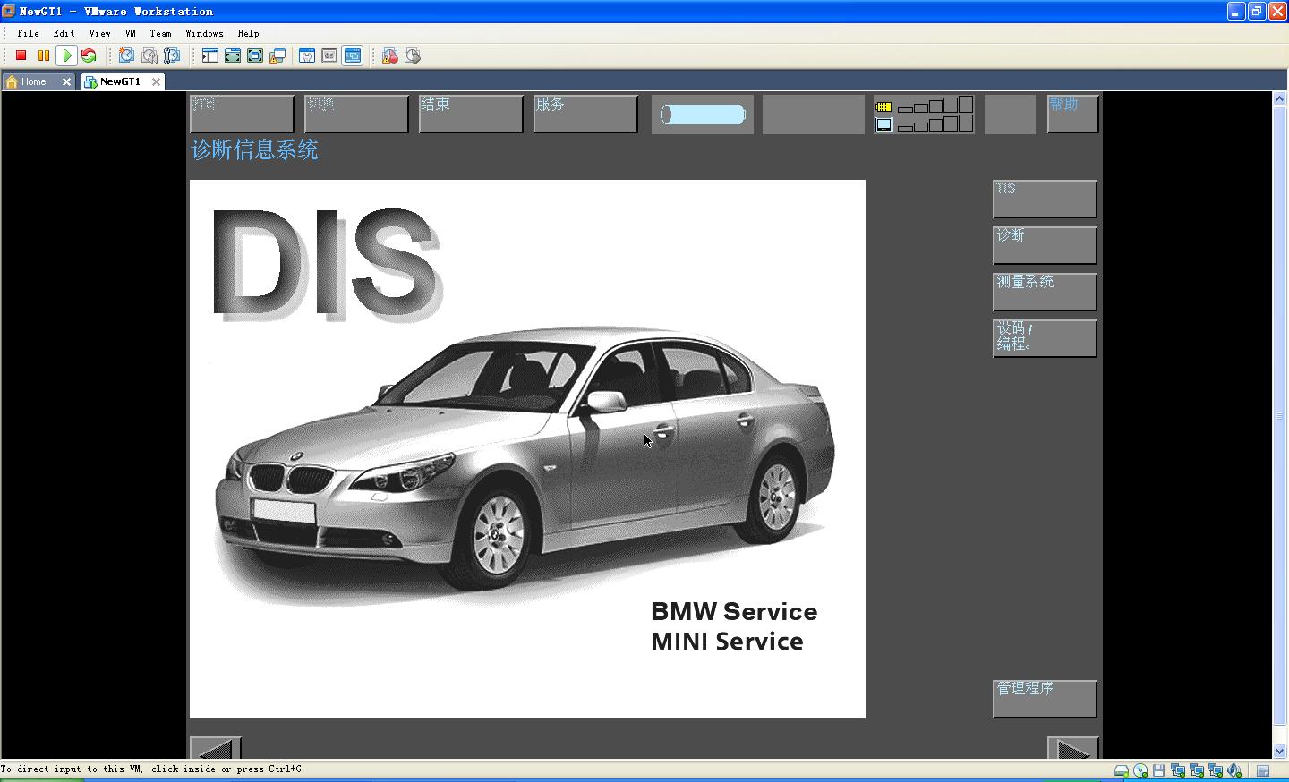Click the CD-ROM device status icon
Screen dimensions: 1289x782
point(1140,770)
